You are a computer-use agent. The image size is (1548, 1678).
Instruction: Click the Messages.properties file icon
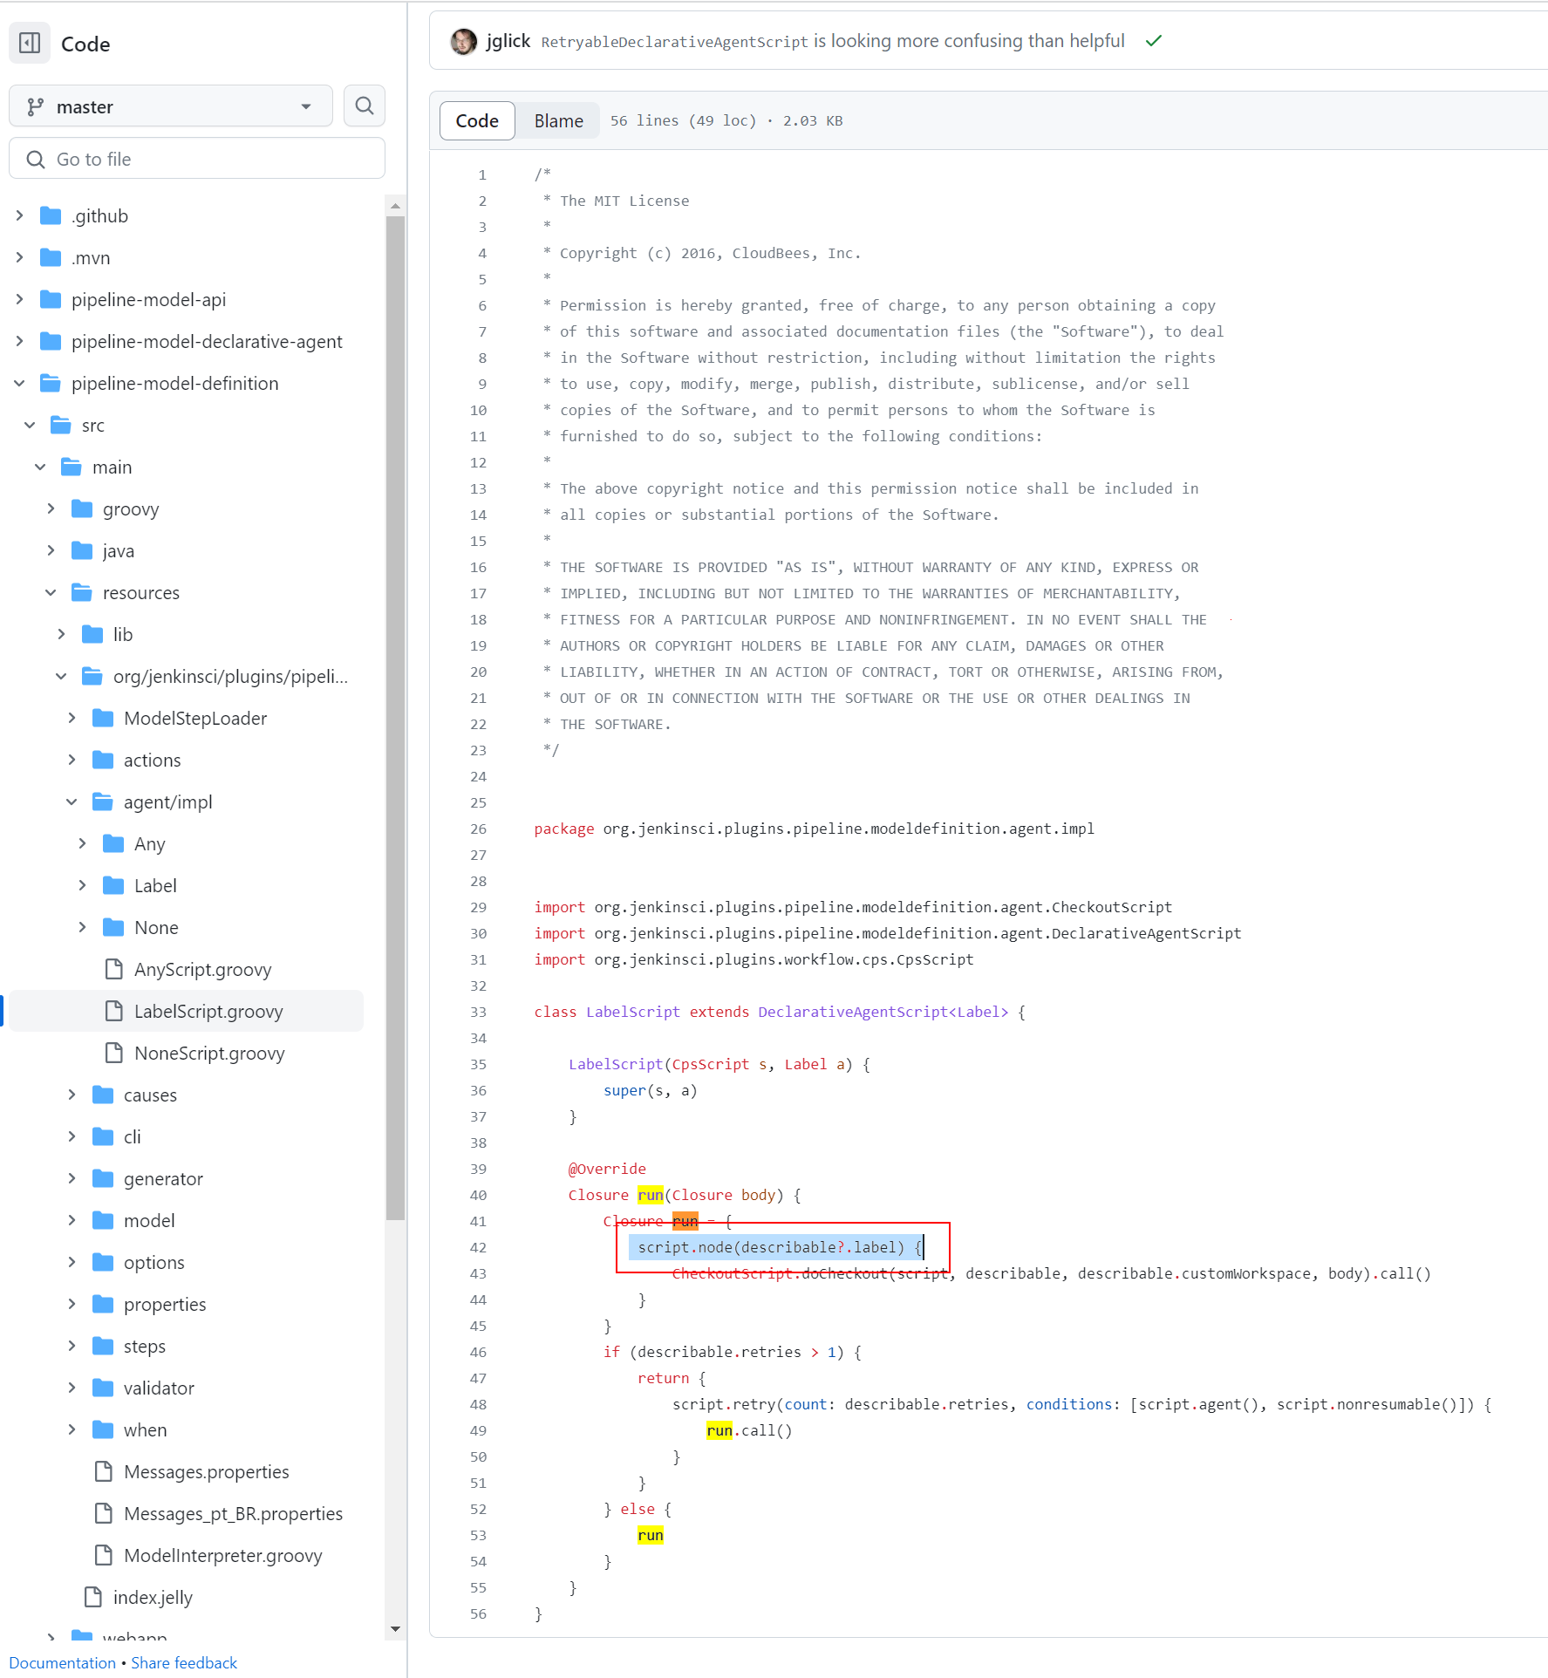coord(103,1471)
